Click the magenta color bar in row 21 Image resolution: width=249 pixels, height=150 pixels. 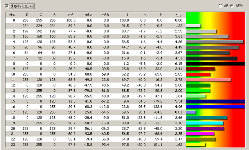[x=201, y=134]
